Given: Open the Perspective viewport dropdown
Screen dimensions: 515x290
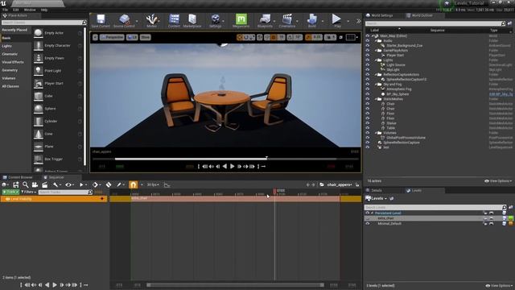Looking at the screenshot, I should tap(112, 38).
